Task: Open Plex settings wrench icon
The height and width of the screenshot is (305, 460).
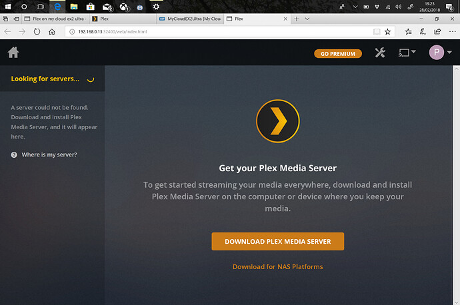Action: [x=380, y=53]
